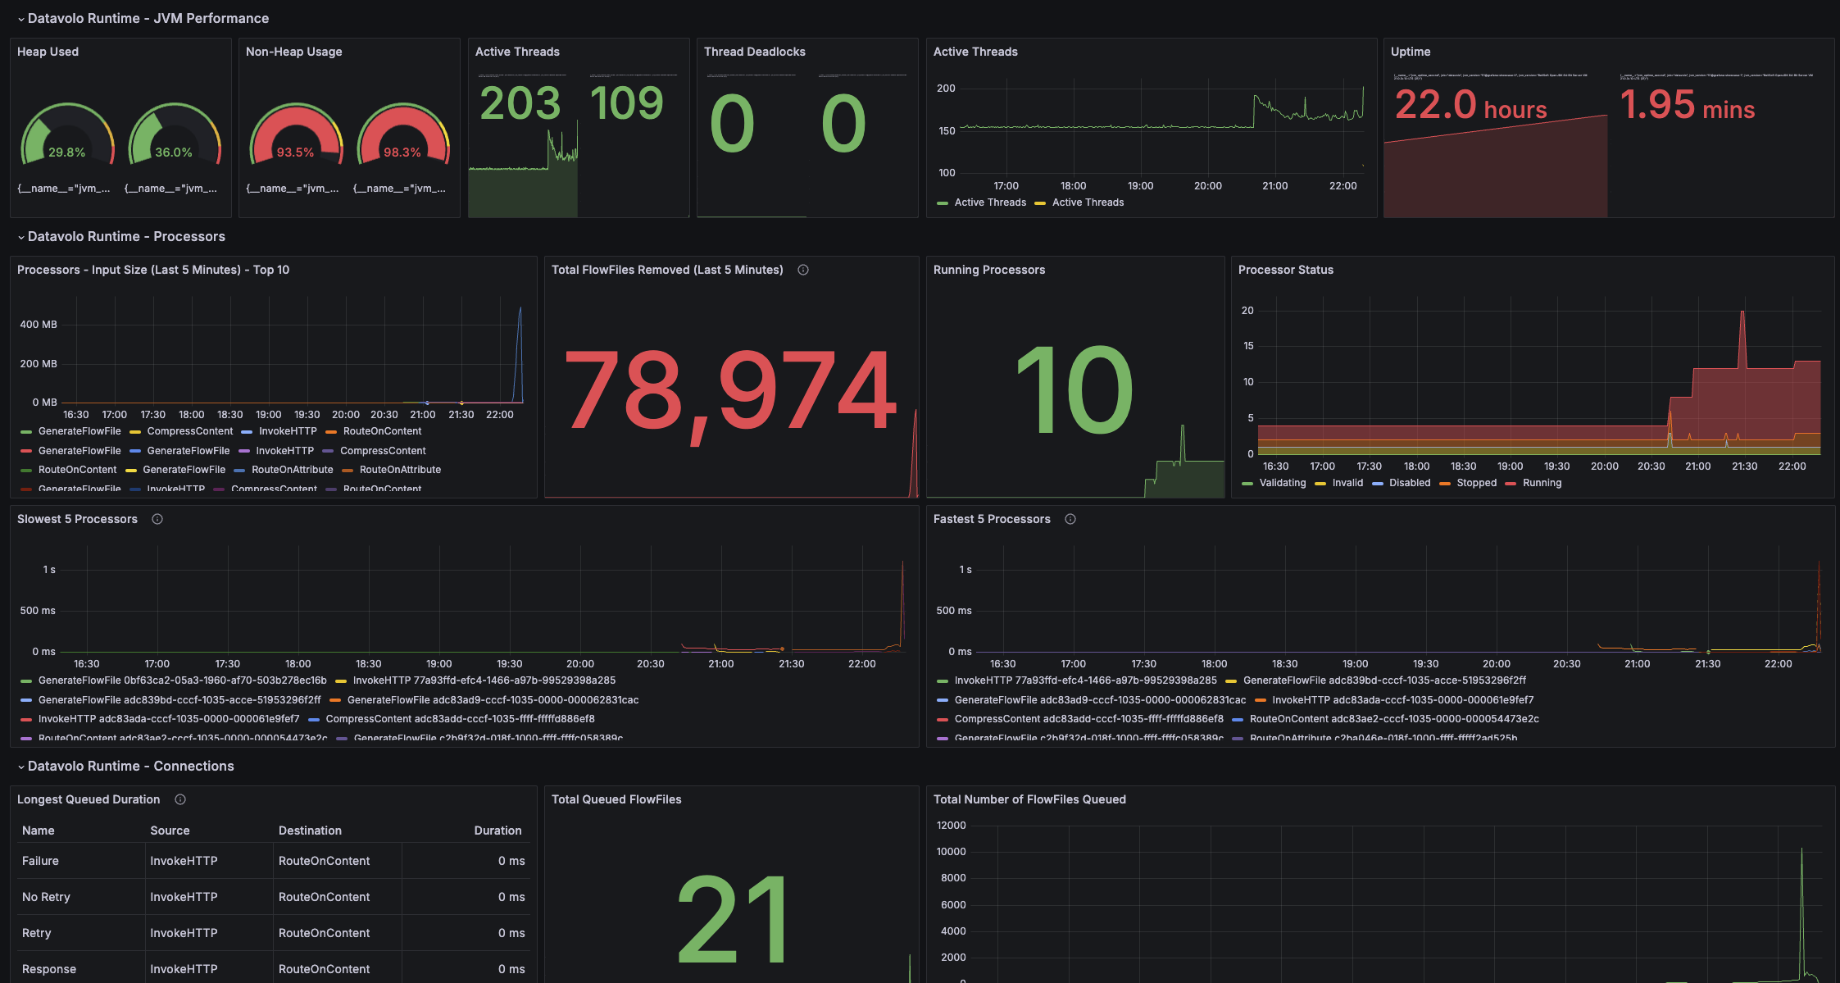
Task: Select the Retry row in the queued table
Action: [37, 933]
